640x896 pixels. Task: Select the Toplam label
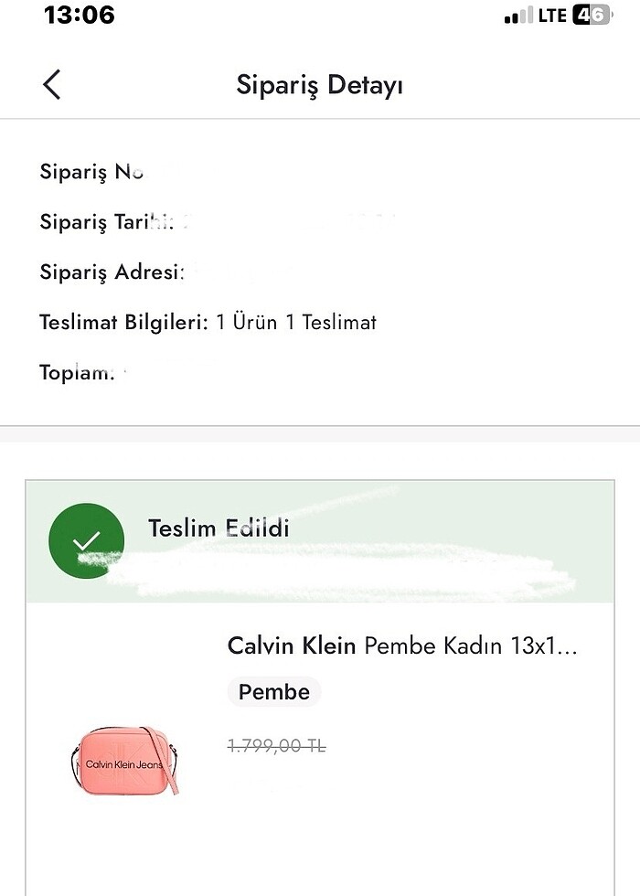(77, 372)
